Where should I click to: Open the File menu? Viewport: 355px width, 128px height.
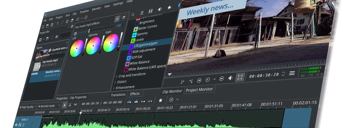pos(45,20)
